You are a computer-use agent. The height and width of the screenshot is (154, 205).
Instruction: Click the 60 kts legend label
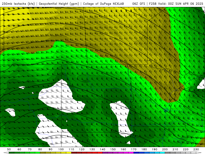tap(19, 149)
